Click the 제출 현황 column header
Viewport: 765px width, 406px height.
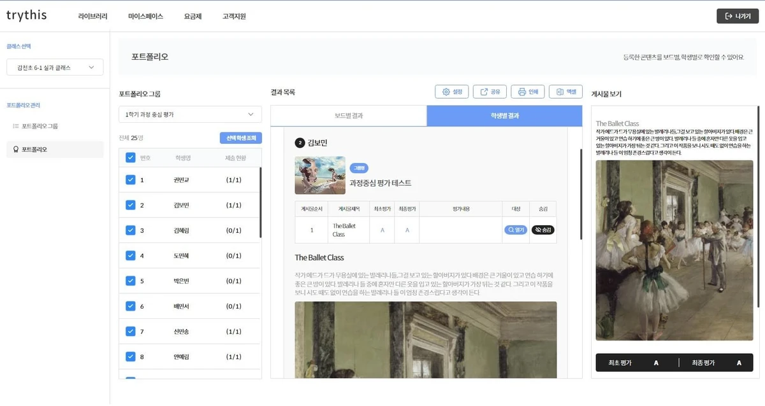[235, 158]
